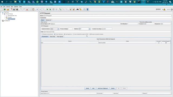Click the Start no pauses icon
Viewport: 173px width, 97px height.
pyautogui.click(x=50, y=9)
